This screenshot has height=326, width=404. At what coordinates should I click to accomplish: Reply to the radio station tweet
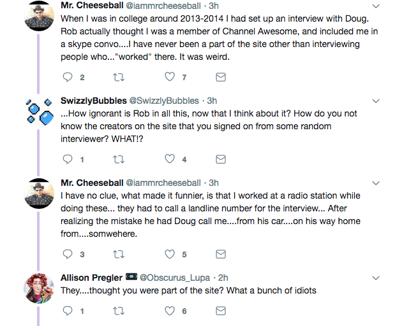click(x=69, y=254)
